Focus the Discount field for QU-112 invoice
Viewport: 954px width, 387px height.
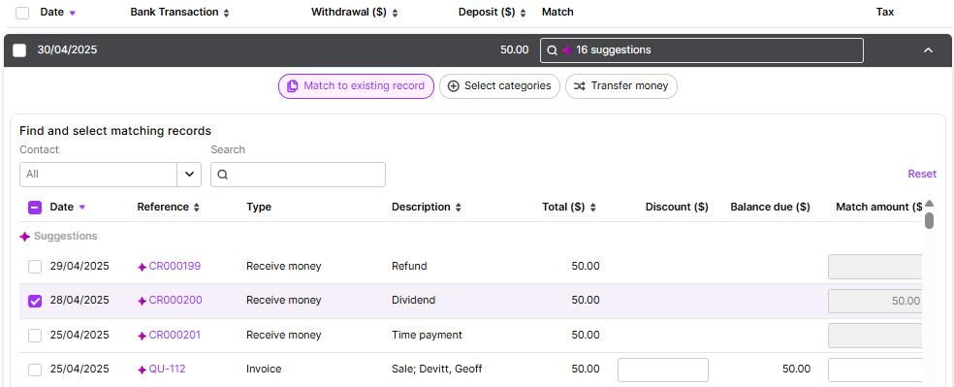(663, 370)
